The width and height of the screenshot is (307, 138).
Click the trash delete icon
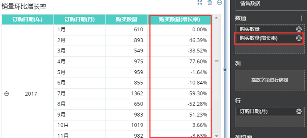coord(210,3)
